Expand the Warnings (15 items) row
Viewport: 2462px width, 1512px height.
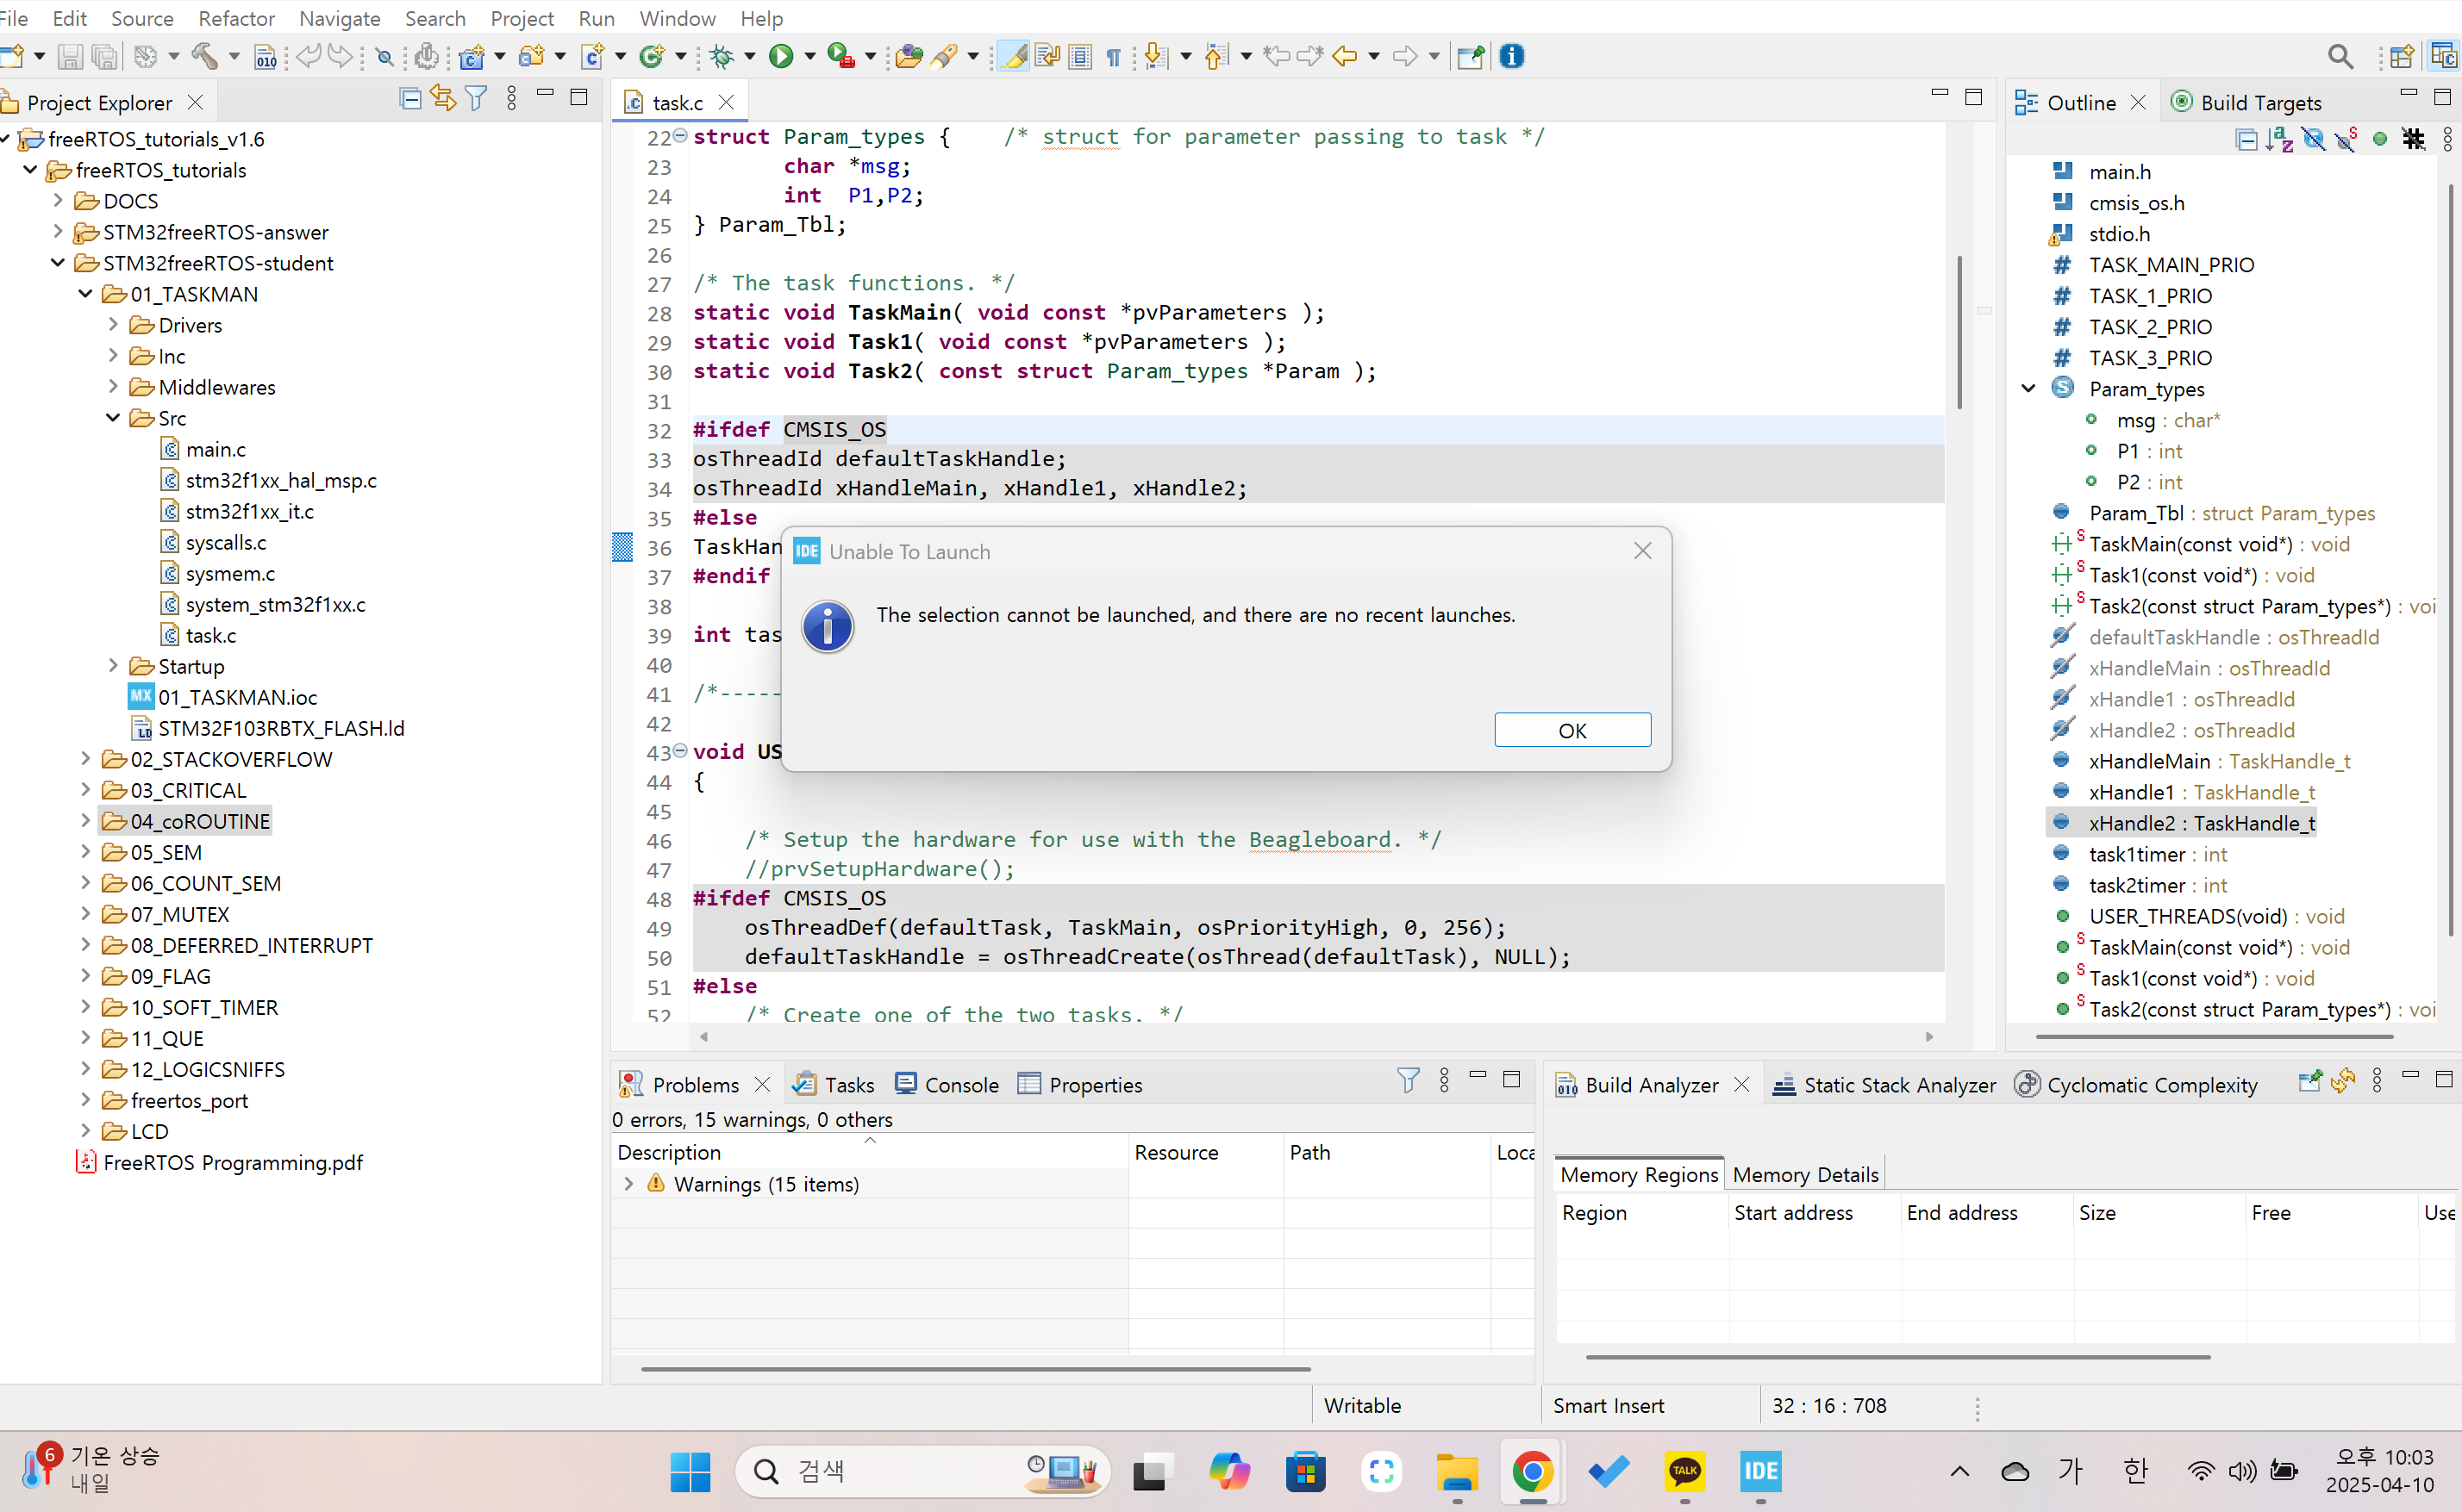(x=628, y=1184)
